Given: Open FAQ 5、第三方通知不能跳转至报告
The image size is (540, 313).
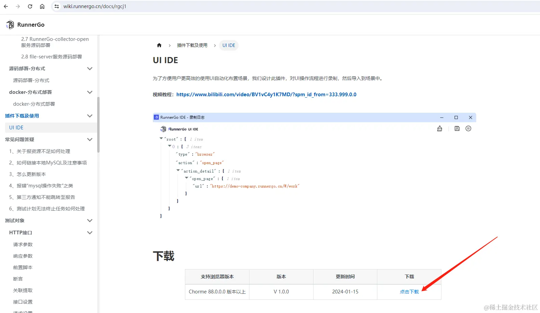Looking at the screenshot, I should tap(42, 197).
